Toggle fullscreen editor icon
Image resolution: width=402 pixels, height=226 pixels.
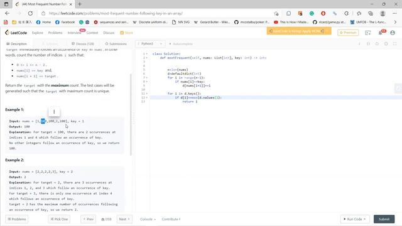395,44
